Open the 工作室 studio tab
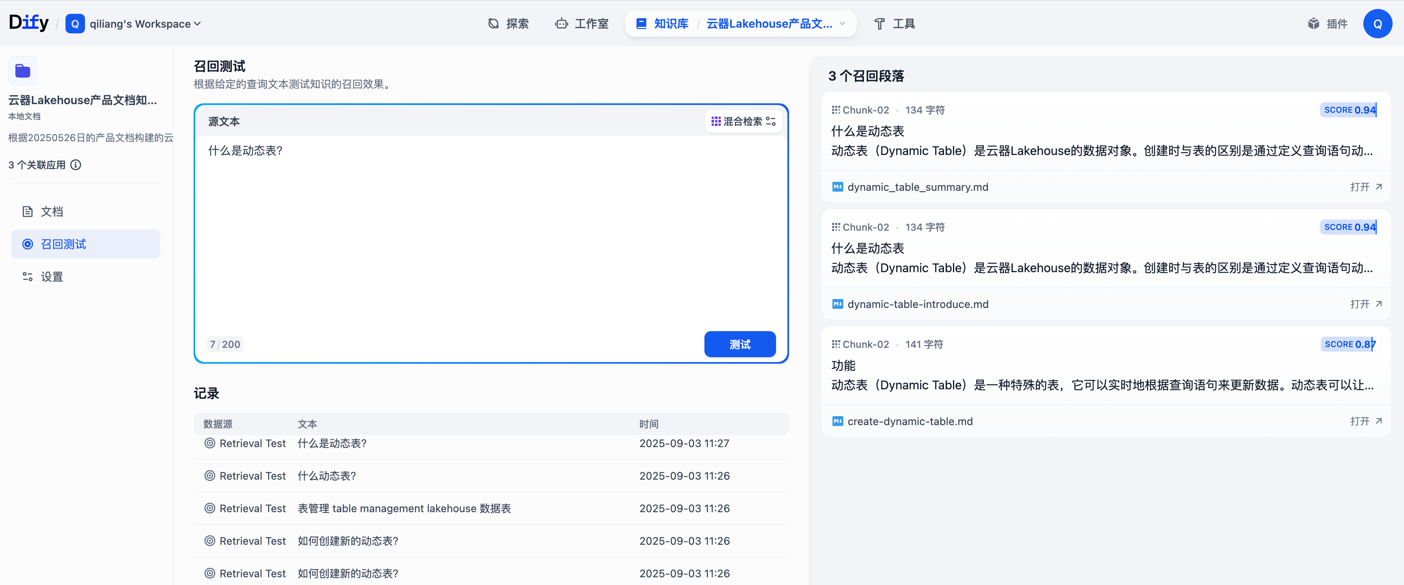Viewport: 1404px width, 585px height. pyautogui.click(x=582, y=24)
